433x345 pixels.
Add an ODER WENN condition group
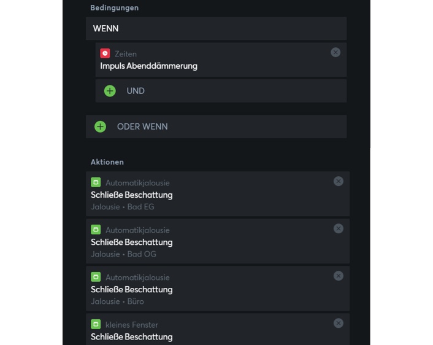tap(142, 126)
